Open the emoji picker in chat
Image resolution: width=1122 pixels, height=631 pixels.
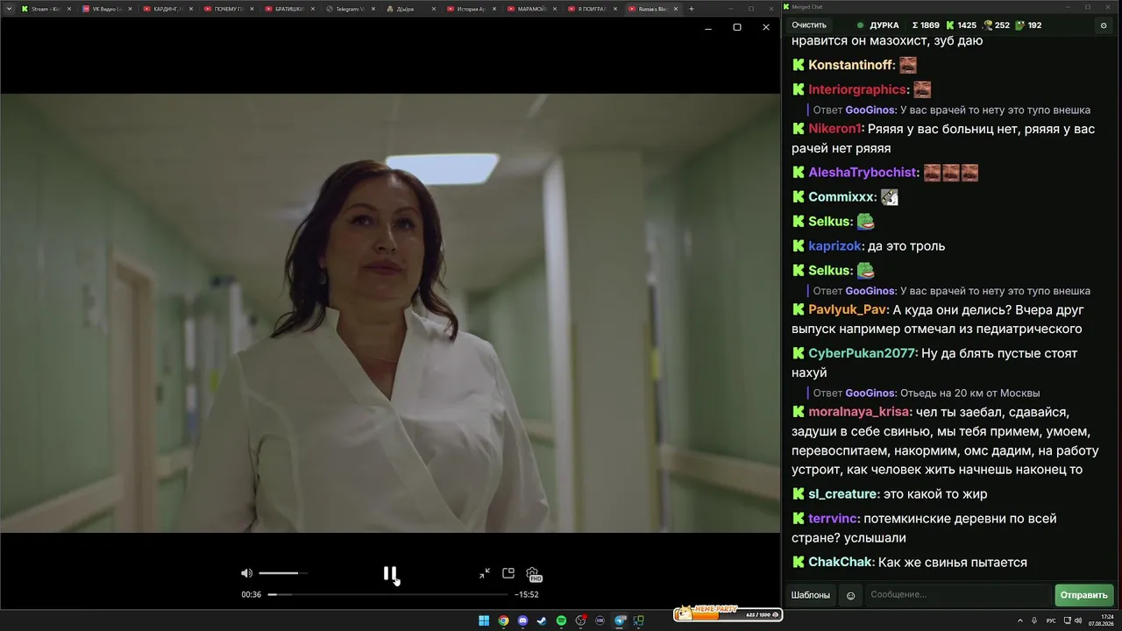click(x=850, y=596)
